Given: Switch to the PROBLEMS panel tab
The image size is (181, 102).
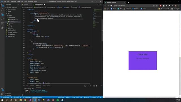Looking at the screenshot, I should click(25, 86).
